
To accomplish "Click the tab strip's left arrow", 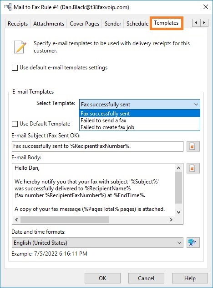I will click(x=196, y=23).
